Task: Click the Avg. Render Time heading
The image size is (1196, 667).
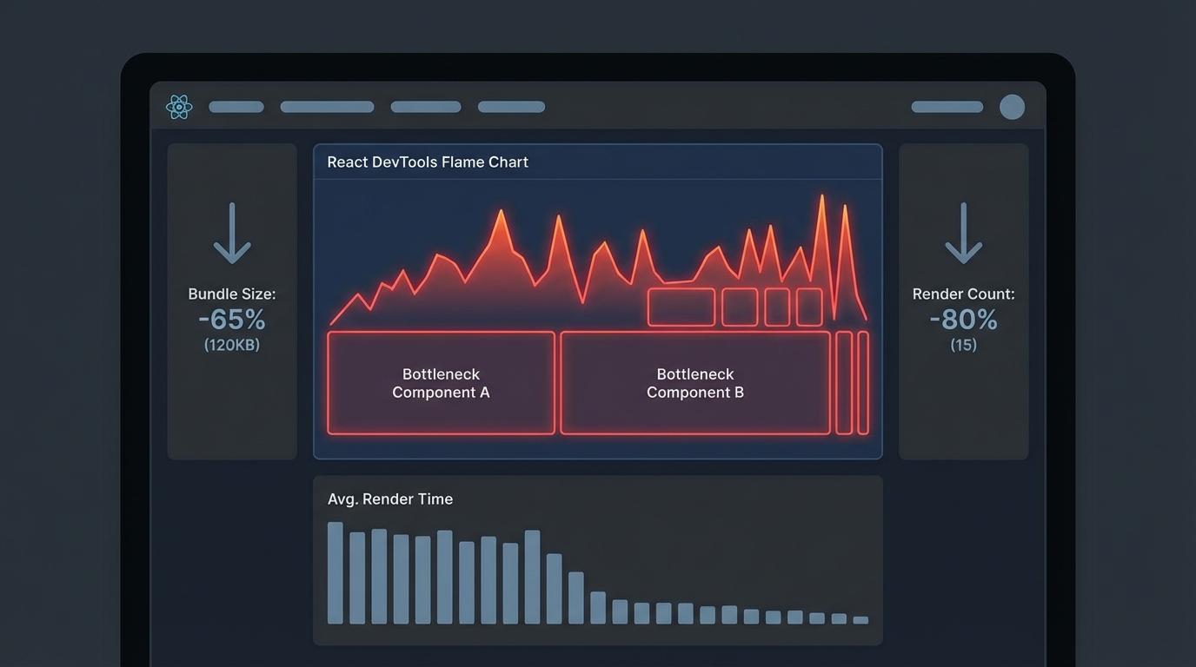Action: (390, 499)
